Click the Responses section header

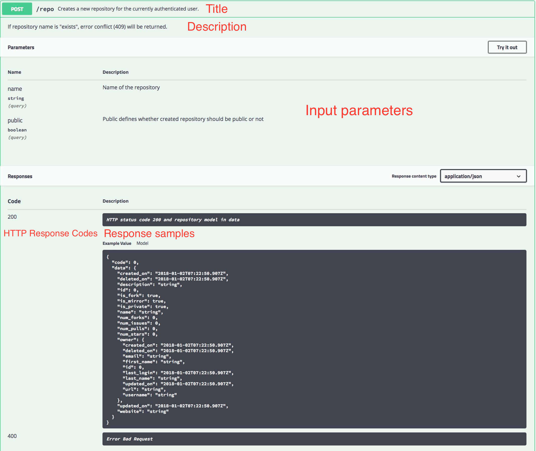coord(20,176)
